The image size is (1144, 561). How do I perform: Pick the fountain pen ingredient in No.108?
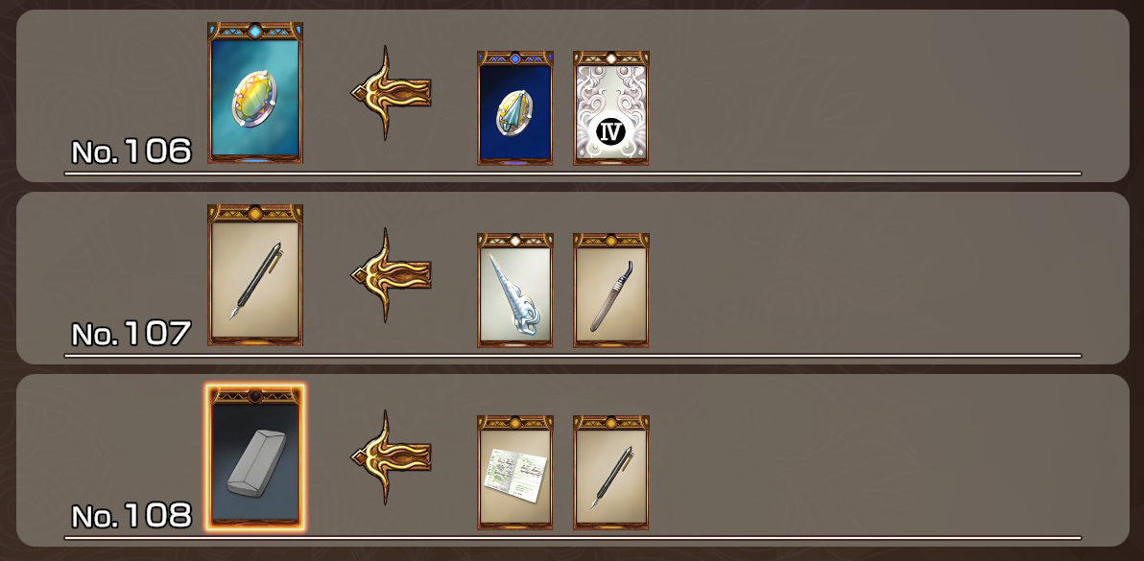tap(611, 472)
